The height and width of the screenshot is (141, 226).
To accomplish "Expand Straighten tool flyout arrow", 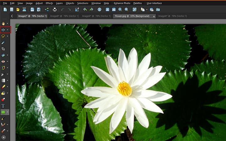I will pyautogui.click(x=8, y=55).
